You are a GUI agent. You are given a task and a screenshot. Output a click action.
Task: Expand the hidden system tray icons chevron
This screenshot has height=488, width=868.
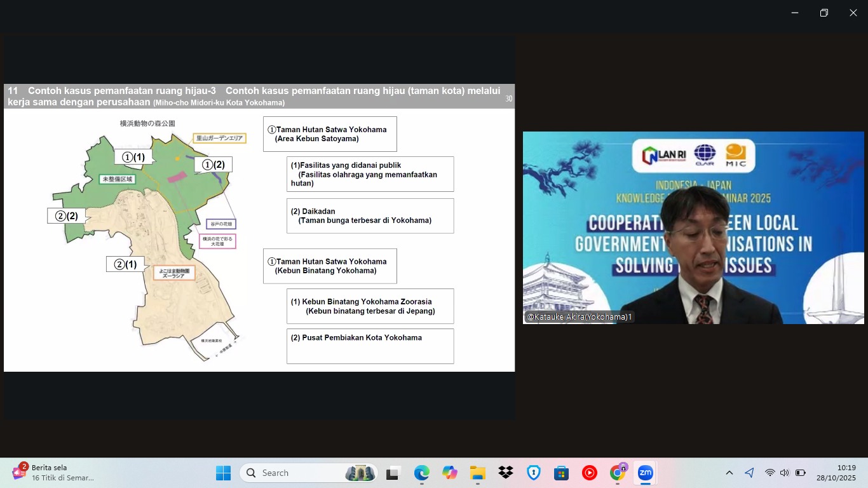(x=729, y=473)
